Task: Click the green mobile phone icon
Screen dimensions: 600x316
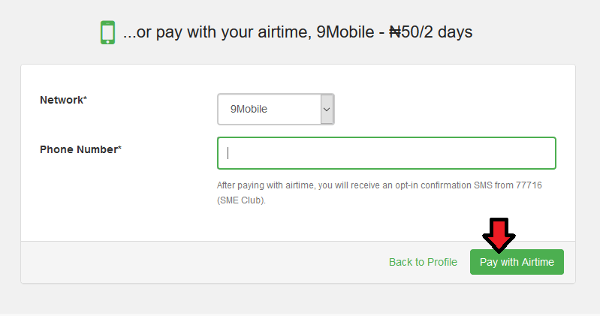Action: click(107, 32)
